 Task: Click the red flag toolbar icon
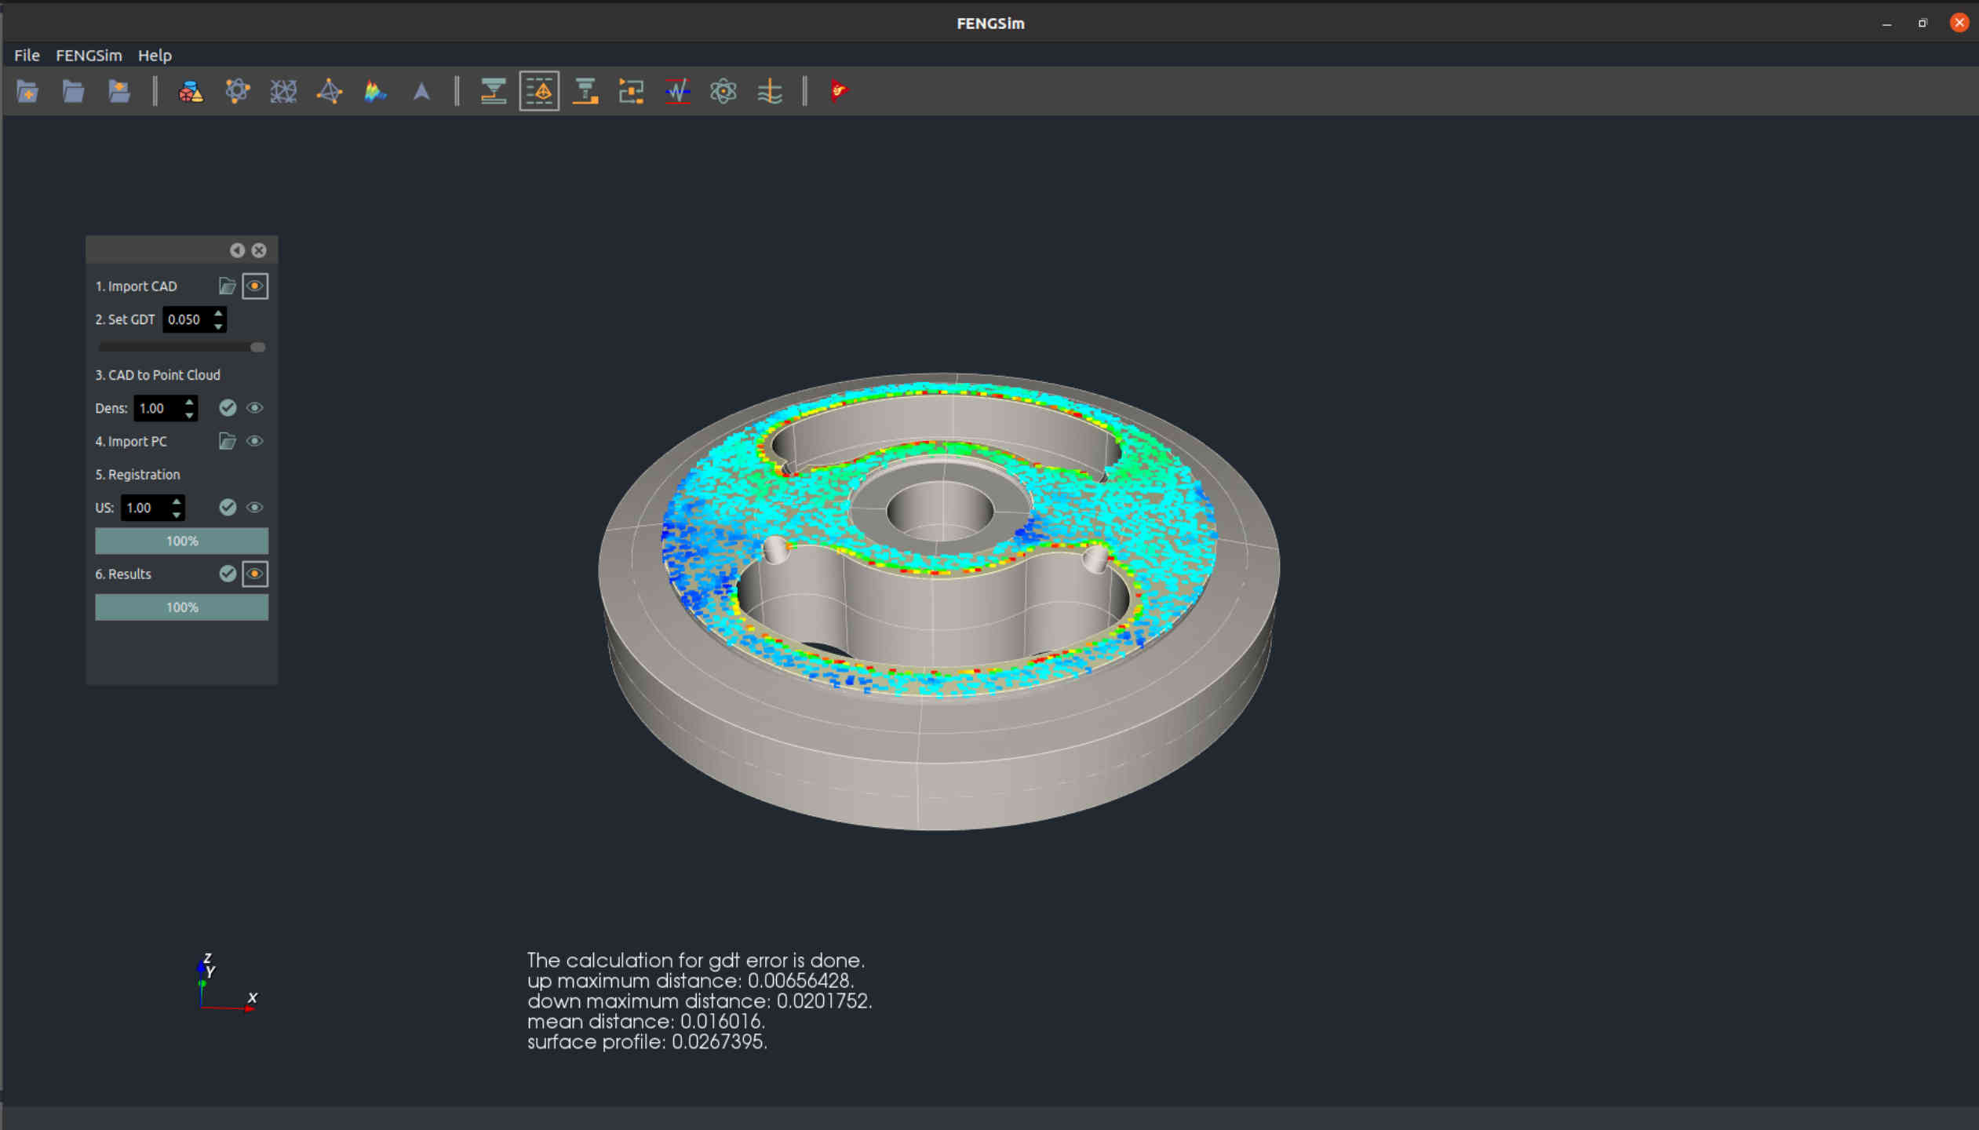click(839, 91)
